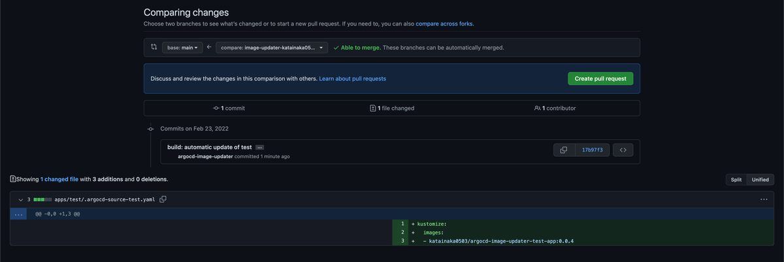This screenshot has width=784, height=262.
Task: Open the apps/test/.argocd-source-test.yaml file link
Action: 105,199
